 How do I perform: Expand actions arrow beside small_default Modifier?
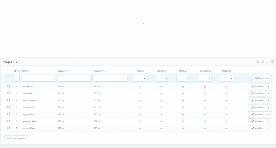pyautogui.click(x=269, y=94)
